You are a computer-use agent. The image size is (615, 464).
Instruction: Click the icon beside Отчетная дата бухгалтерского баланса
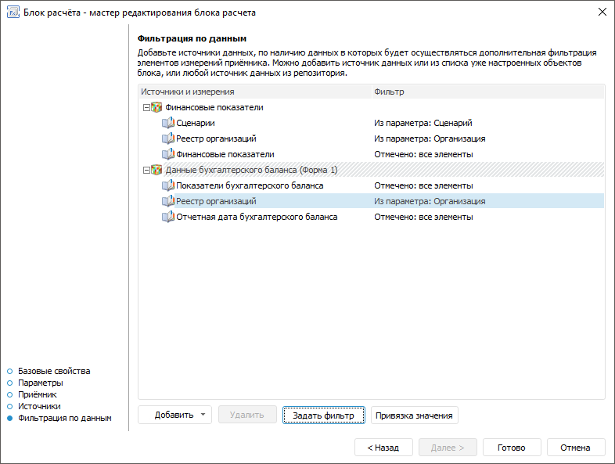pos(167,217)
